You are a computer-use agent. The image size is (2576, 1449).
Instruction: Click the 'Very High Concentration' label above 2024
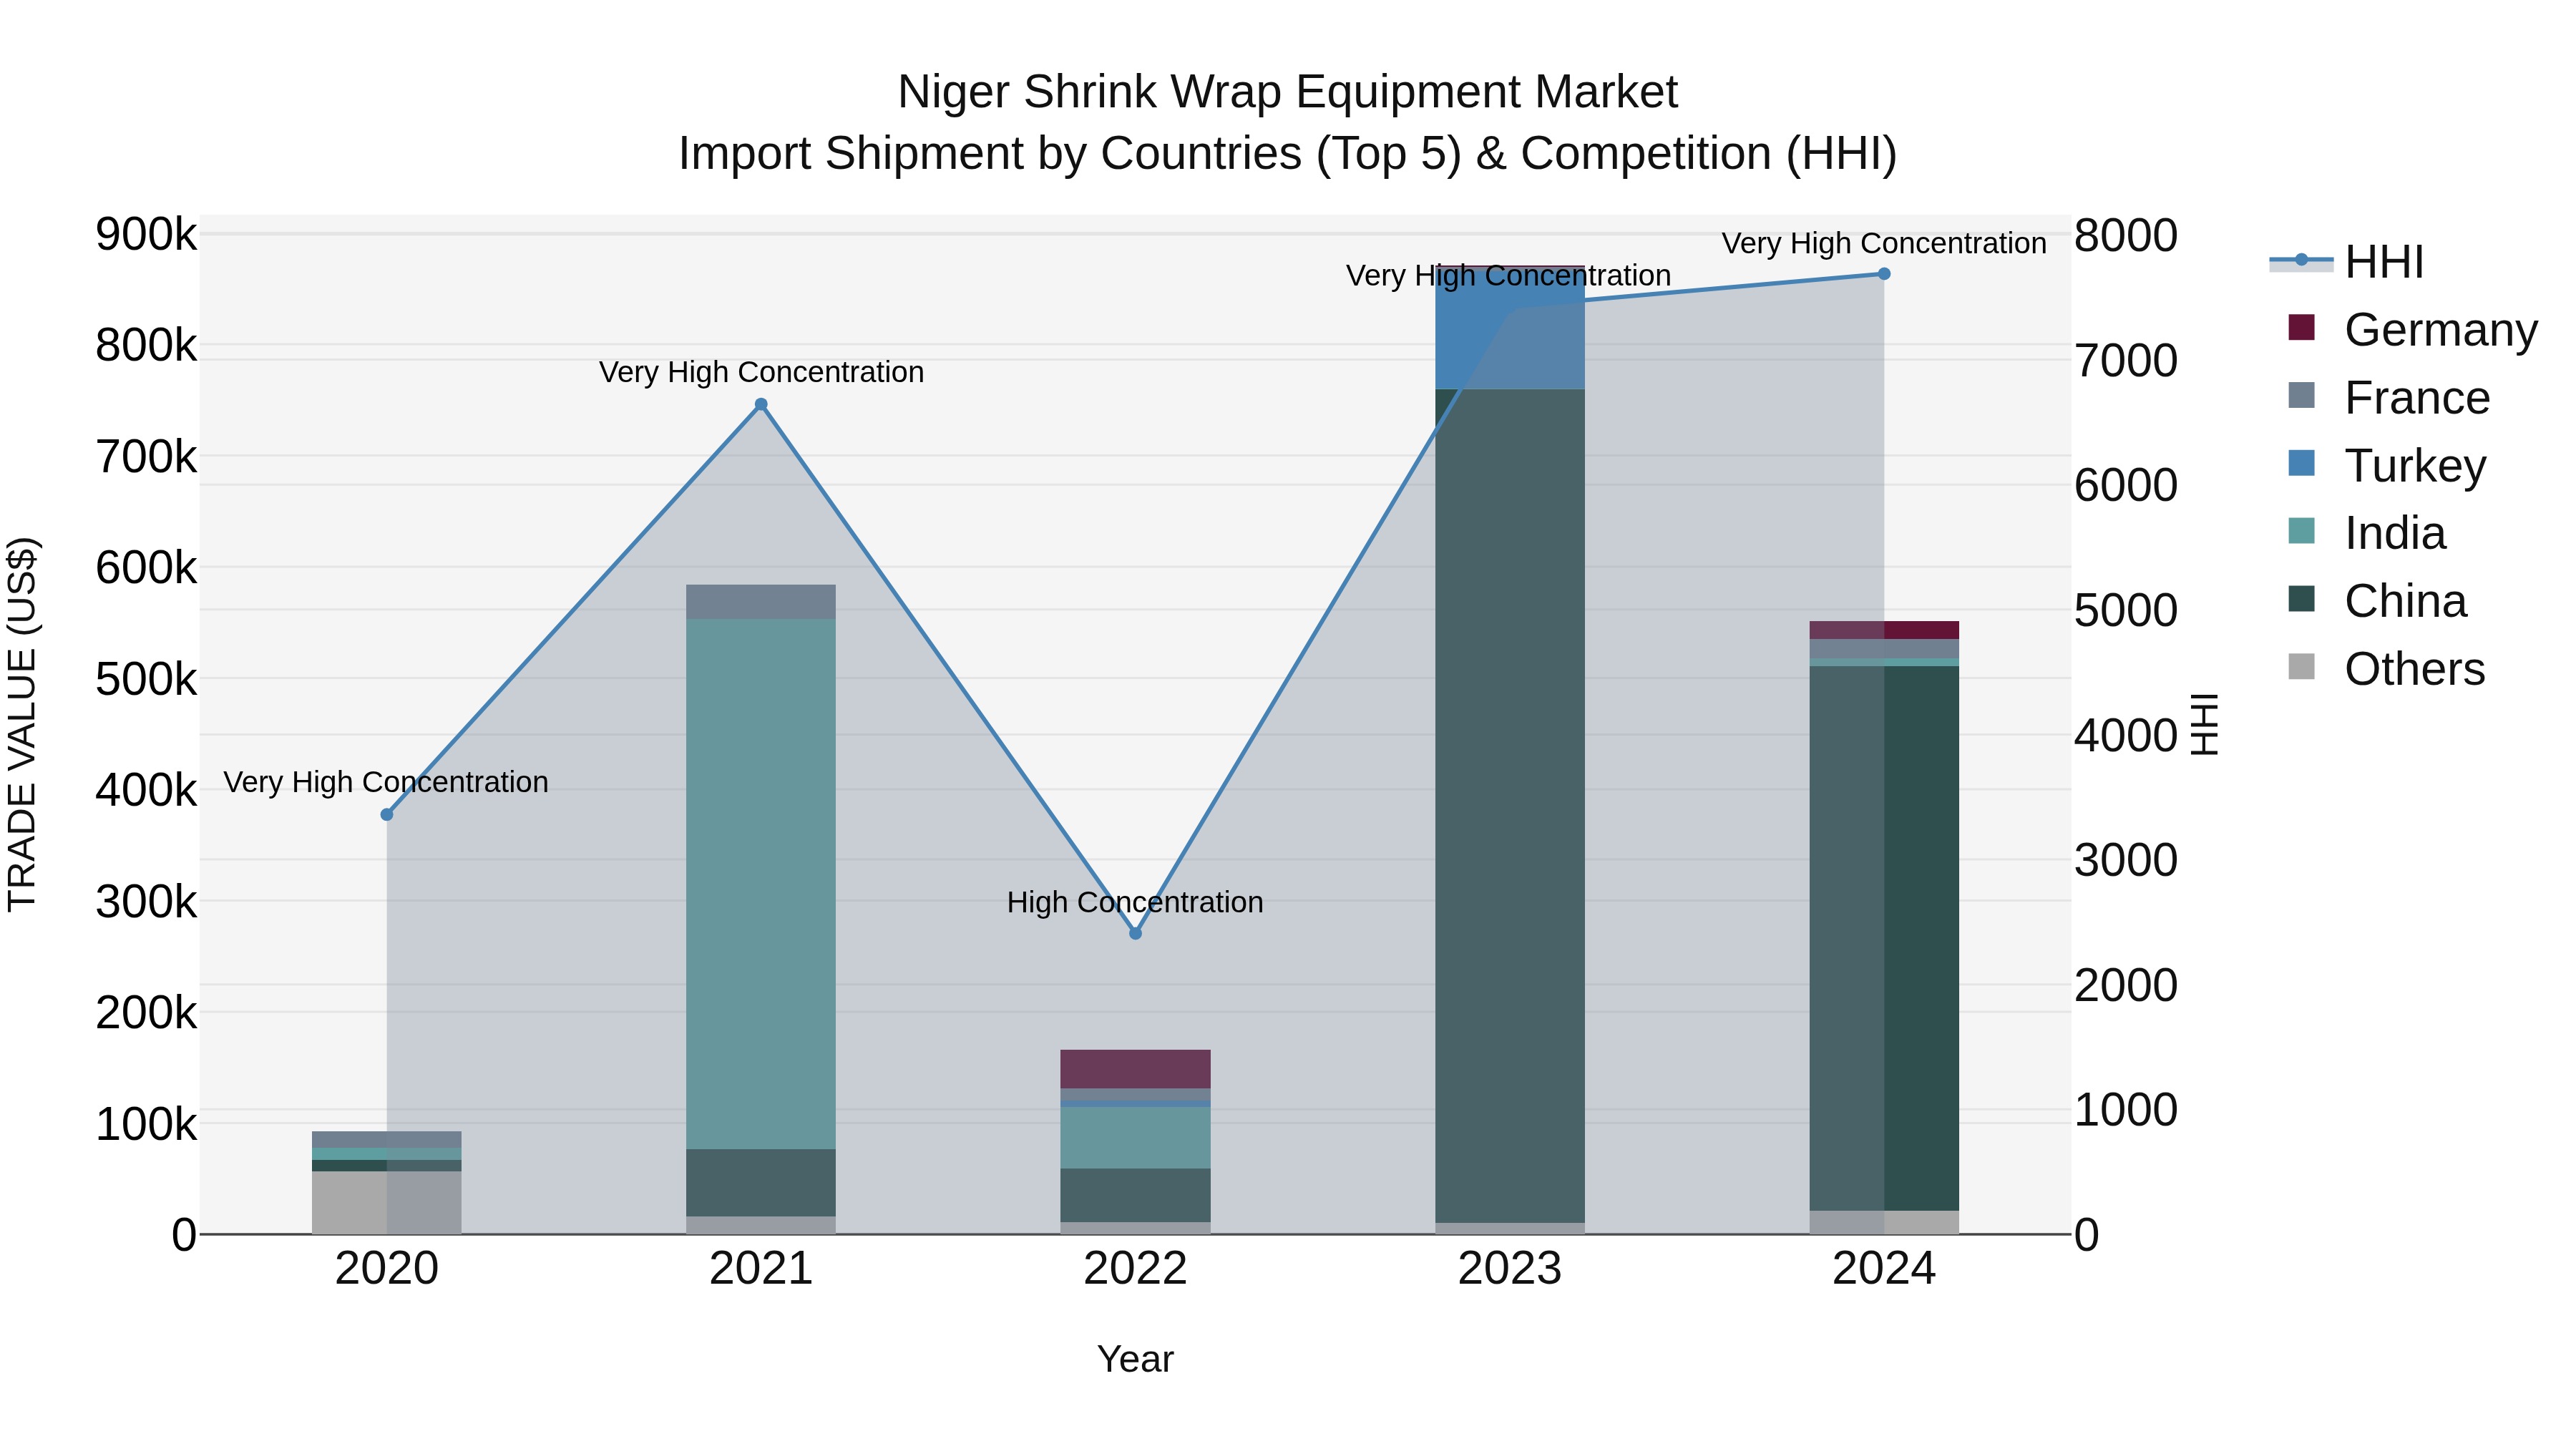click(1884, 244)
